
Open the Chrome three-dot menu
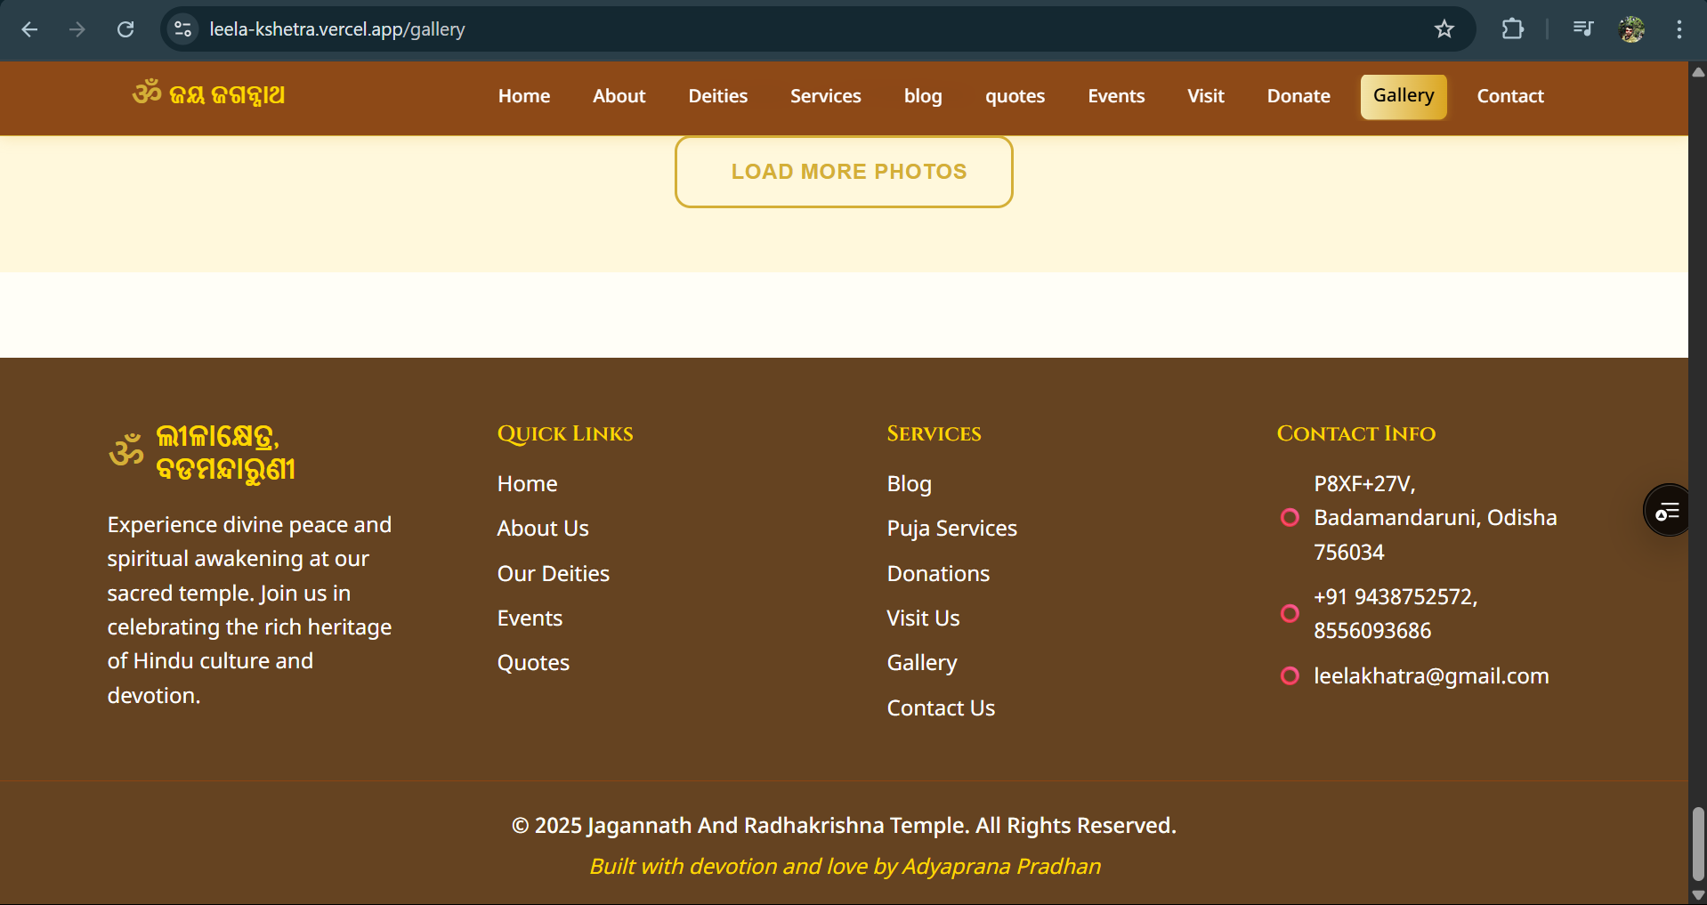point(1679,29)
